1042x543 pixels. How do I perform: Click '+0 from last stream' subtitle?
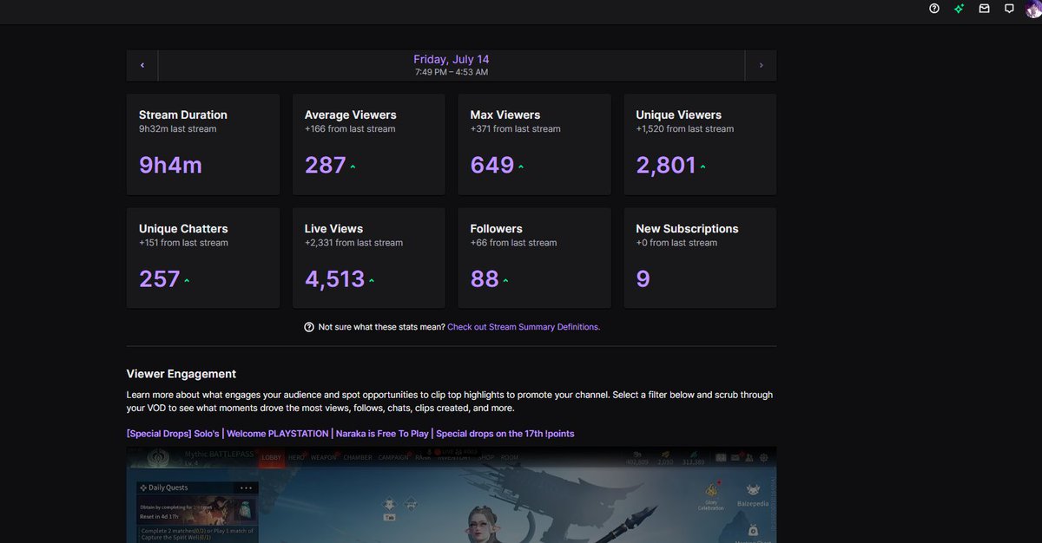[x=676, y=243]
